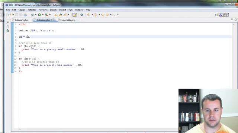The width and height of the screenshot is (238, 133).
Task: Click the 'That is a pretty big number' string
Action: pyautogui.click(x=52, y=65)
